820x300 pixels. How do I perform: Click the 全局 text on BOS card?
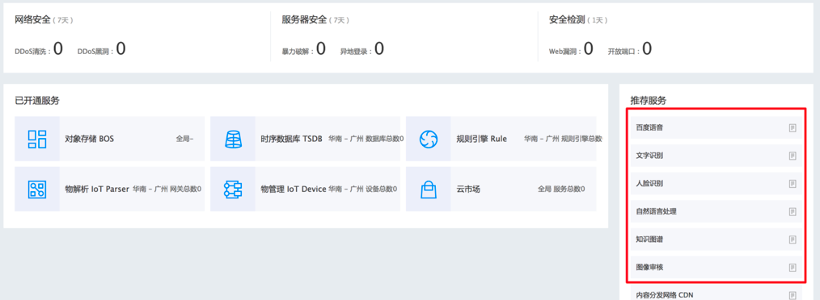pos(184,140)
